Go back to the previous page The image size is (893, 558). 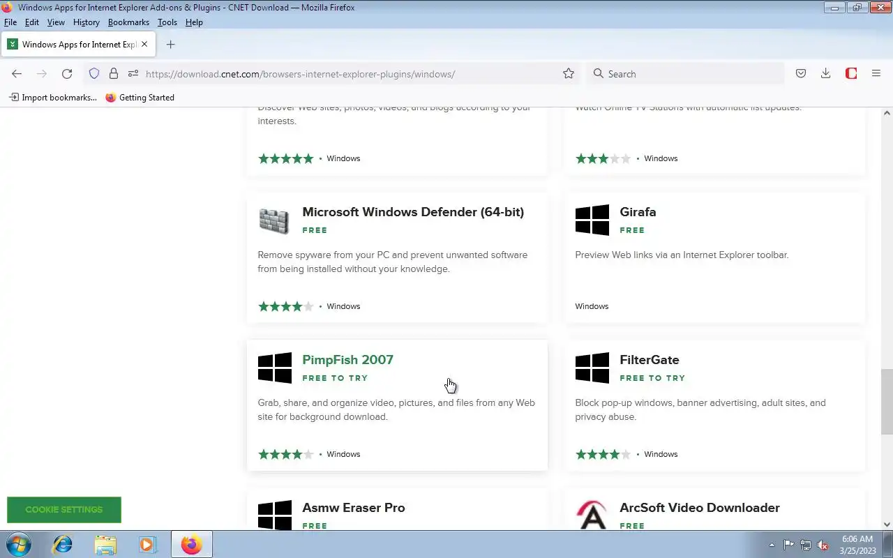click(17, 74)
